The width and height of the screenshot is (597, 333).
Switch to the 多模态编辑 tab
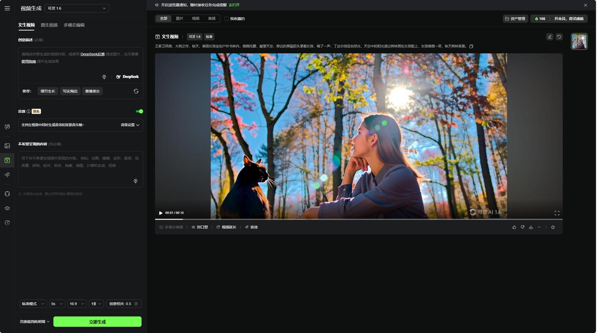[74, 25]
